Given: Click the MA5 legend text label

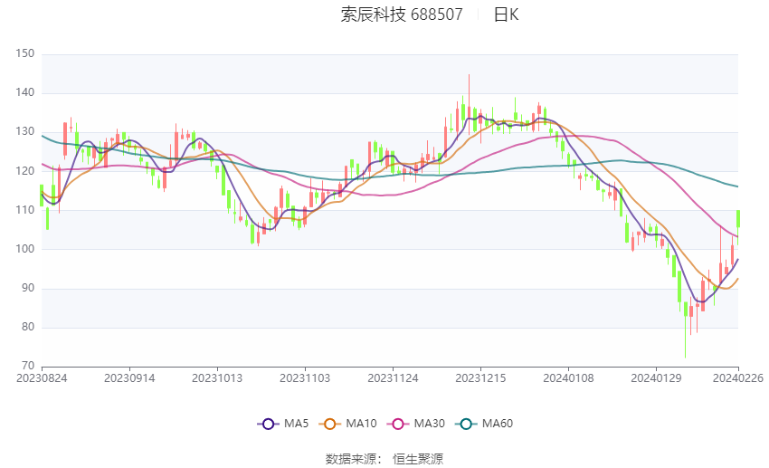Looking at the screenshot, I should click(296, 424).
